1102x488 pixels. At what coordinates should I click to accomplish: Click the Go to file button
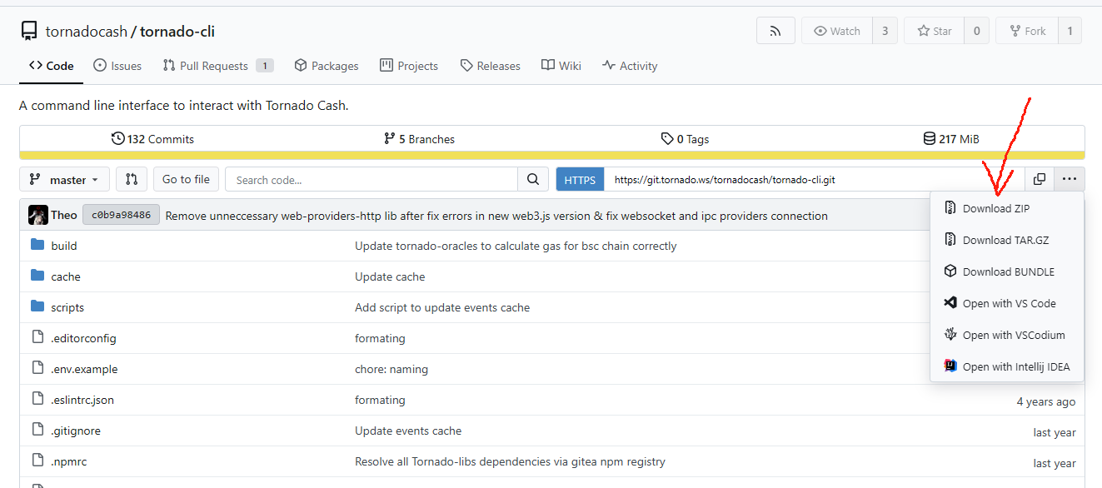(x=186, y=179)
